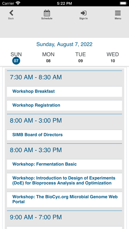Viewport: 129px width, 229px height.
Task: Tap the 9:00 AM - 7:00 PM header
Action: [36, 217]
